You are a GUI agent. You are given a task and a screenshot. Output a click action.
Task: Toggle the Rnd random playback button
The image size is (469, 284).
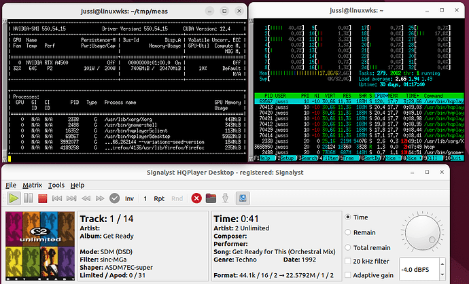tap(177, 198)
